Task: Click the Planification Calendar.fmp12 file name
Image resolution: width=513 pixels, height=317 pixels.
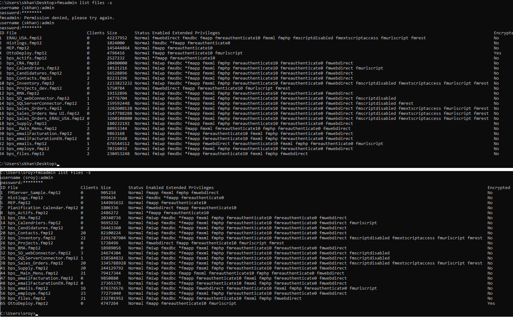Action: coord(43,208)
